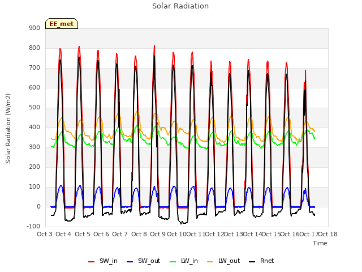Click the red SW_in legend swatch
The image size is (362, 272).
coord(92,262)
